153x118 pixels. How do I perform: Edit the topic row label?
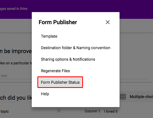pyautogui.click(x=5, y=111)
